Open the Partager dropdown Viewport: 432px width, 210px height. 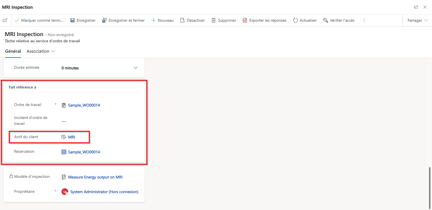[x=417, y=20]
